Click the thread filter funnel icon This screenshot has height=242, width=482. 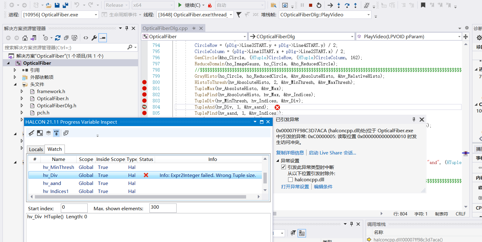pyautogui.click(x=239, y=14)
